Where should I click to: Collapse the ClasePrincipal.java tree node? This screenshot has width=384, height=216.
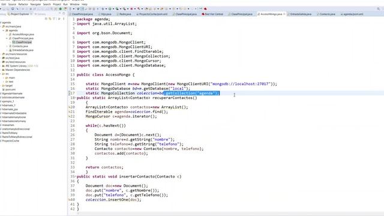click(x=7, y=38)
